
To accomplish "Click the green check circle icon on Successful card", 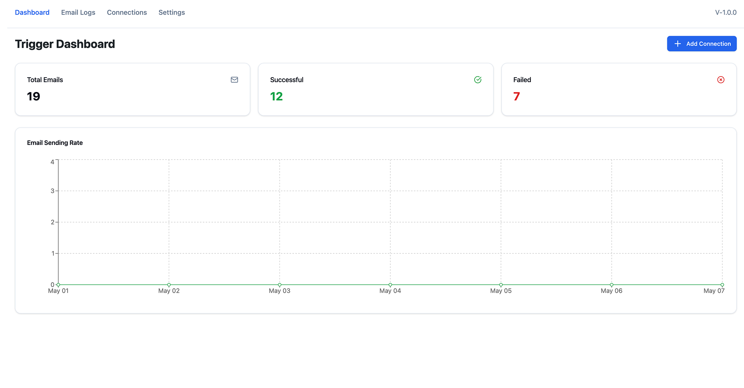I will [x=478, y=80].
